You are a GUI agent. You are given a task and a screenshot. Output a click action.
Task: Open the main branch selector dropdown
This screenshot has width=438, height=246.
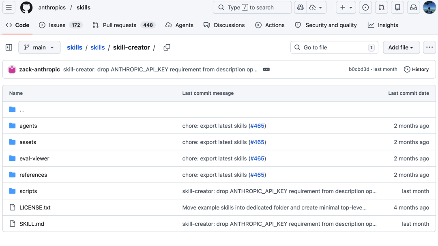coord(39,47)
